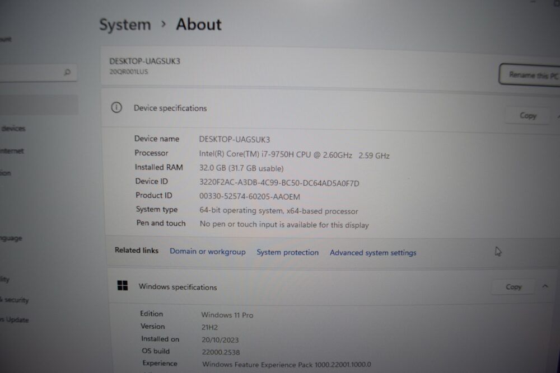Click the Windows specifications heading
The width and height of the screenshot is (560, 373).
pyautogui.click(x=178, y=287)
